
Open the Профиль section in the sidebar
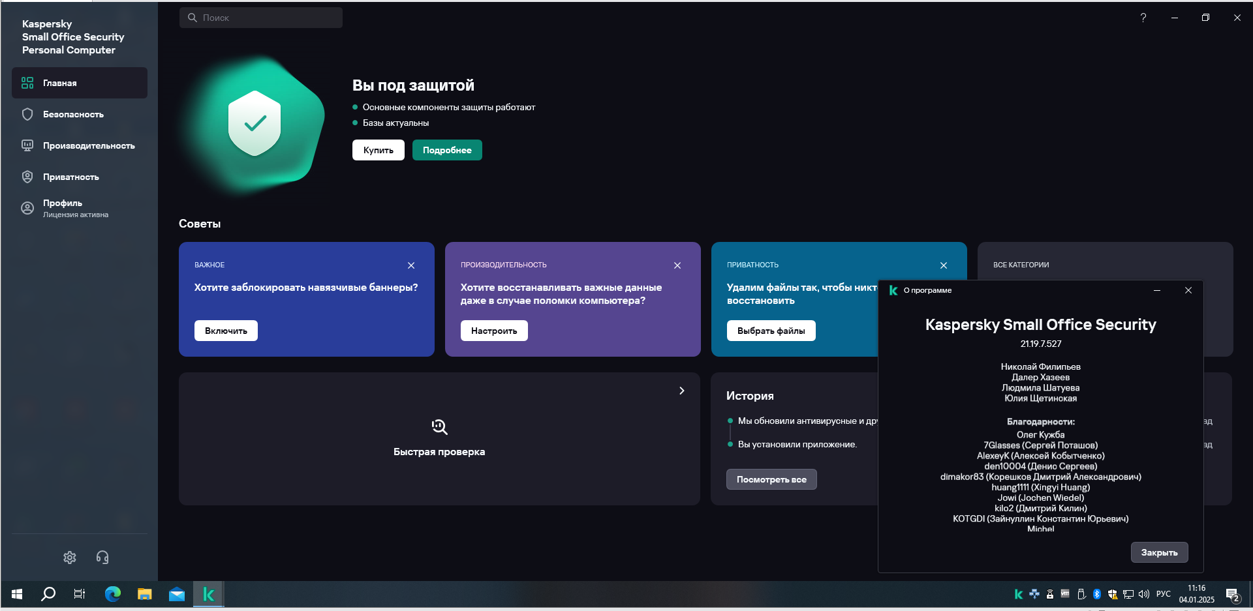80,208
